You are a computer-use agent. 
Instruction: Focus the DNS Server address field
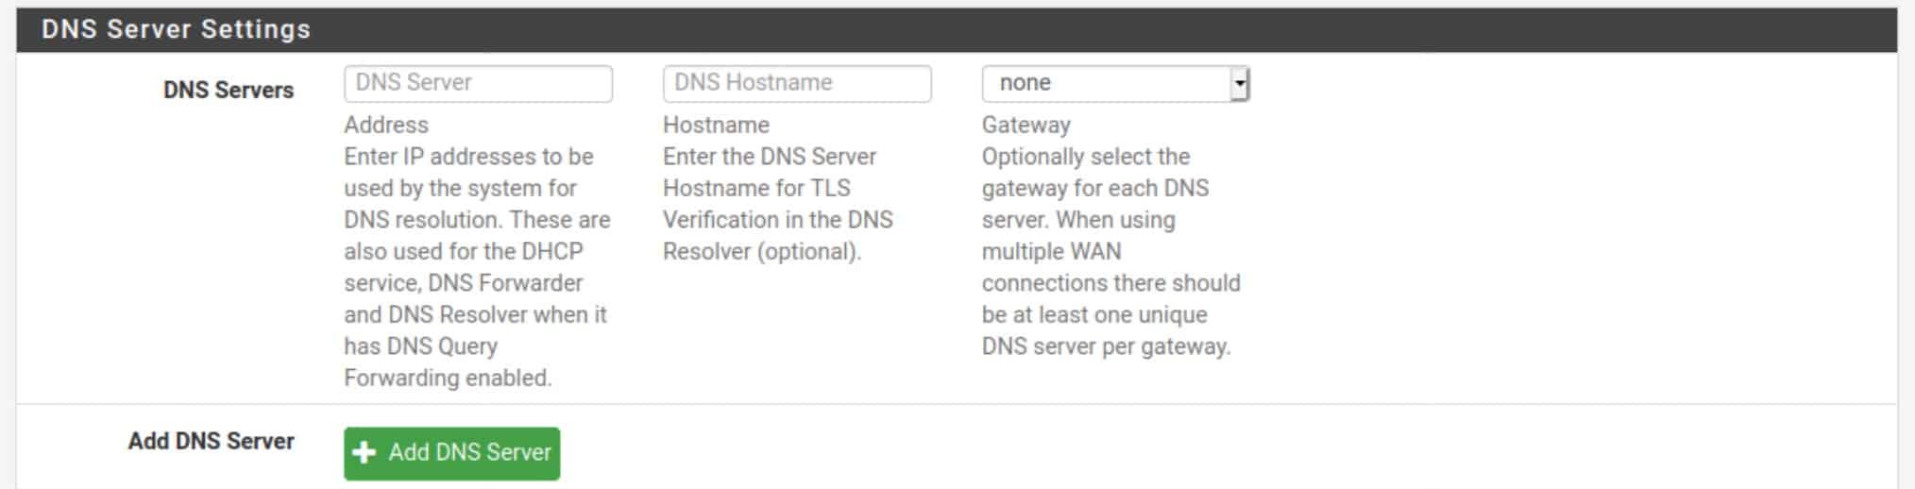[478, 83]
